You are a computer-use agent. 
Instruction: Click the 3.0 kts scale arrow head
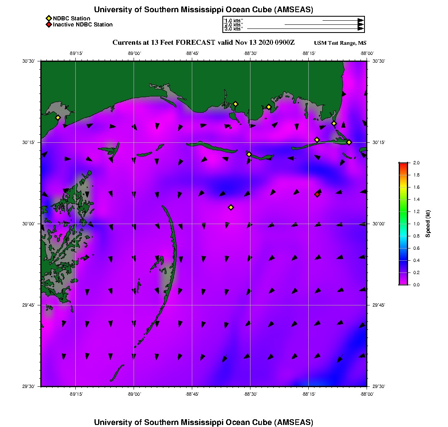click(x=360, y=28)
